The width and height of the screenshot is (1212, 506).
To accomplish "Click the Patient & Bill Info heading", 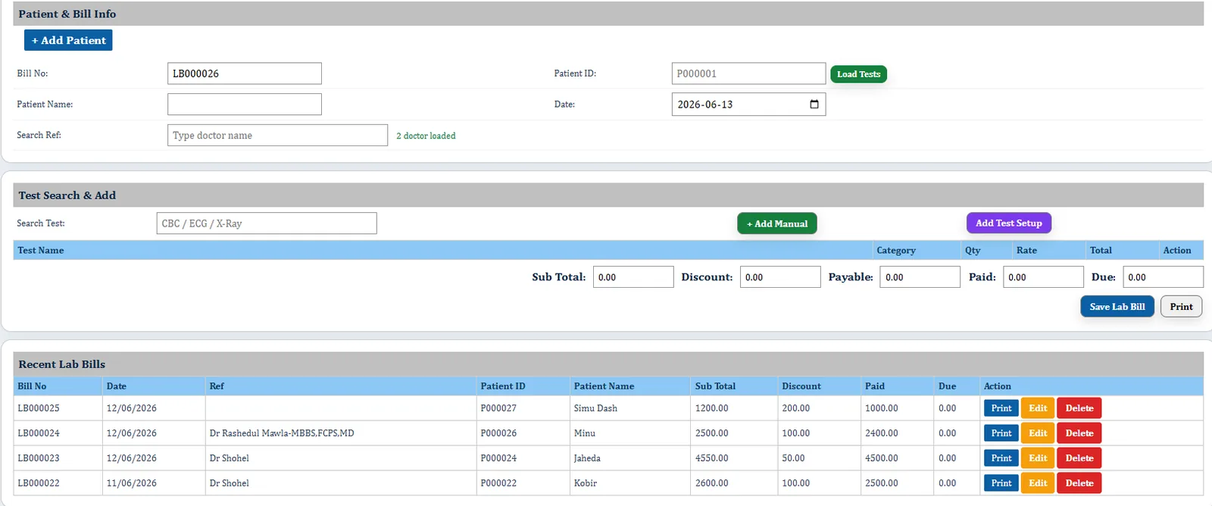I will pos(67,14).
